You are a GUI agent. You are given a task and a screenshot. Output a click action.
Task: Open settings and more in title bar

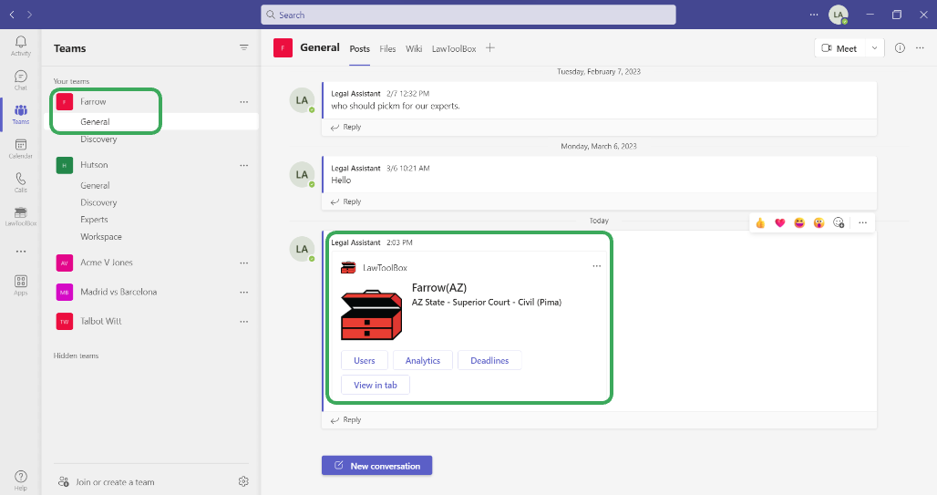[814, 15]
